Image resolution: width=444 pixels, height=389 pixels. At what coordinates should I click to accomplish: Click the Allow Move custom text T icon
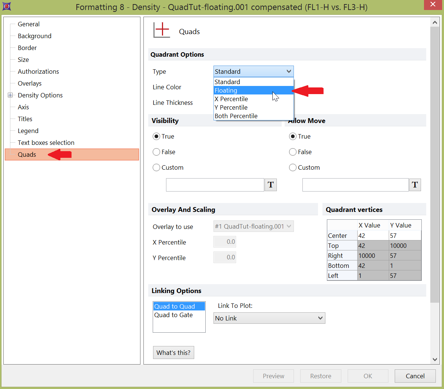(415, 185)
